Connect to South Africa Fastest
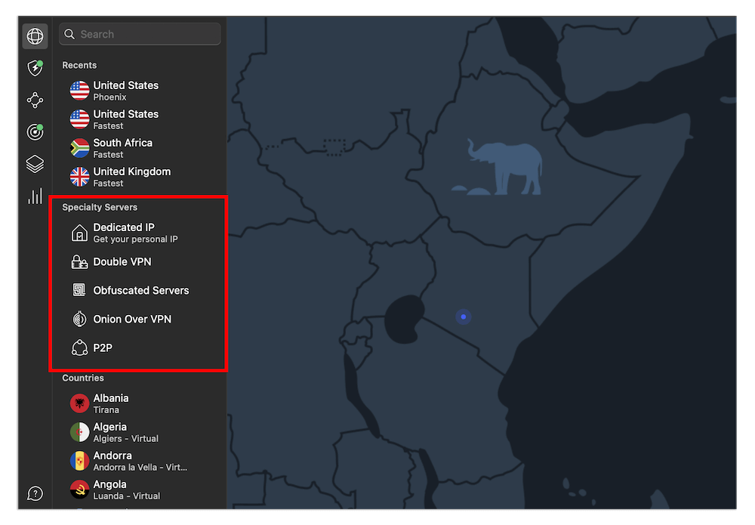 (122, 148)
